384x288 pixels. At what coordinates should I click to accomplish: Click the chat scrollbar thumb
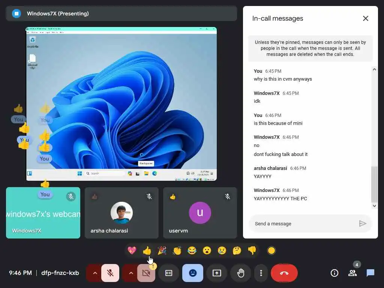374,184
